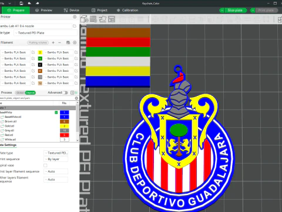Toggle the BaseWhite printable checkbox
Screen dimensions: 282x212
(x=56, y=112)
